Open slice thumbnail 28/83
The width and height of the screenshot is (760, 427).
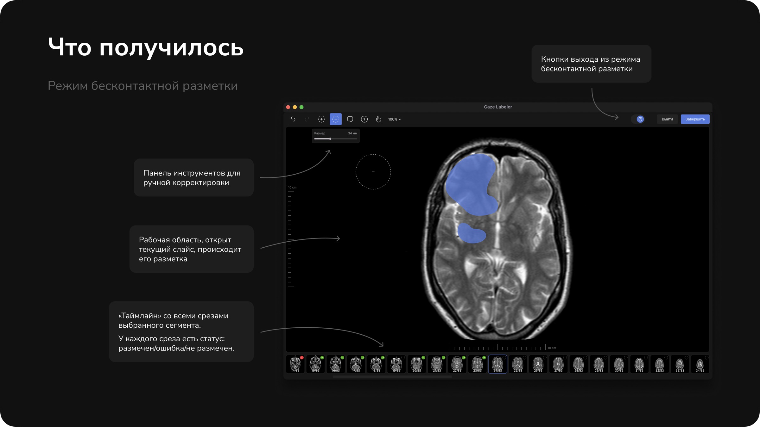579,364
